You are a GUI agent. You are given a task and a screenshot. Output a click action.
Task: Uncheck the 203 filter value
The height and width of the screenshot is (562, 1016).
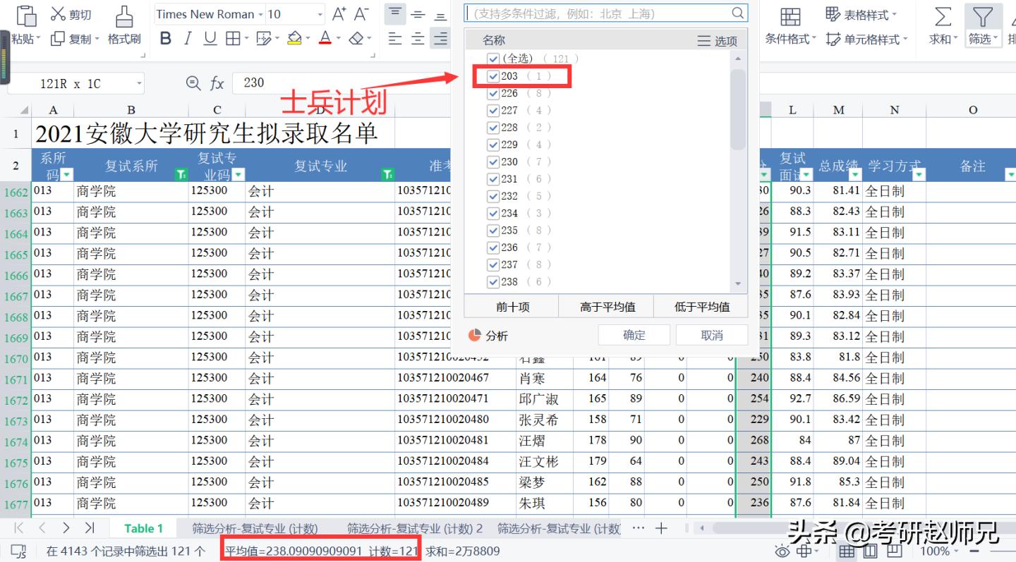[x=493, y=76]
